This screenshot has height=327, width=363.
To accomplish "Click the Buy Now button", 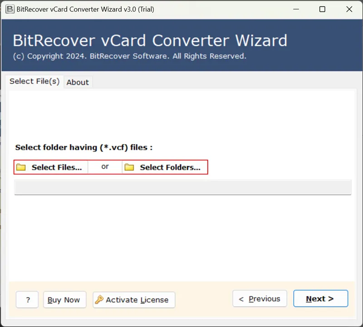I will (64, 300).
